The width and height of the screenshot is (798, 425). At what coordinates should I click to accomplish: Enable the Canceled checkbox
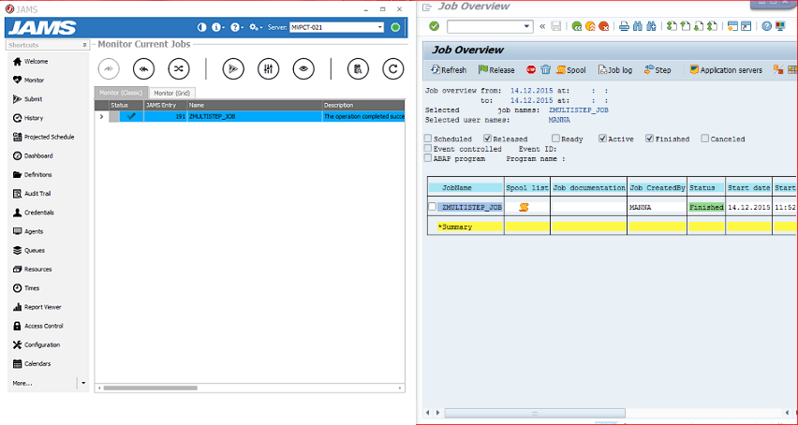tap(705, 139)
